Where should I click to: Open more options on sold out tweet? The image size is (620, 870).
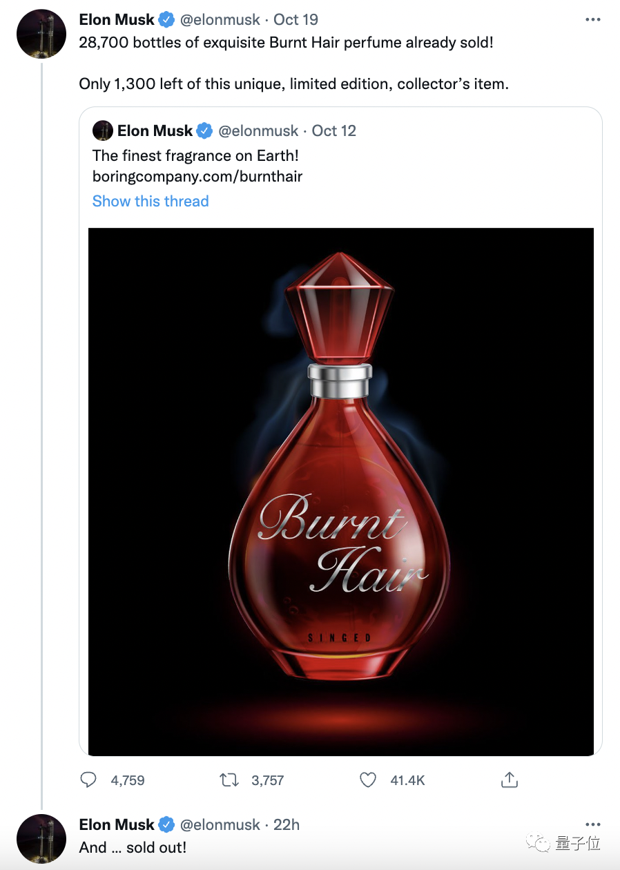point(592,824)
